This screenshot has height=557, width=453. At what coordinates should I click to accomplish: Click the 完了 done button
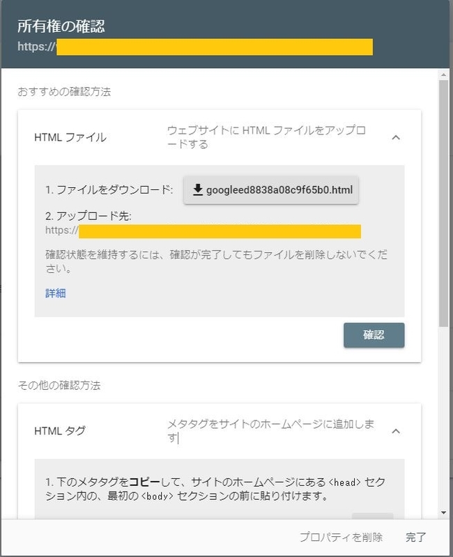click(415, 537)
